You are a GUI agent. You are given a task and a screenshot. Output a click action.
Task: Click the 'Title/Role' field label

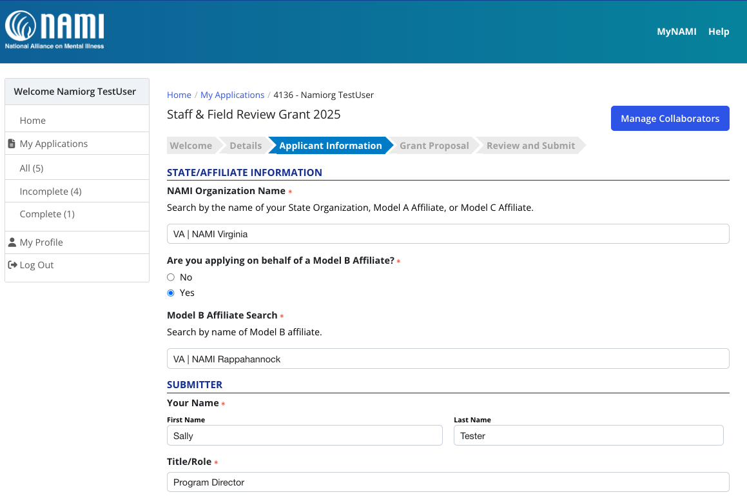click(189, 462)
